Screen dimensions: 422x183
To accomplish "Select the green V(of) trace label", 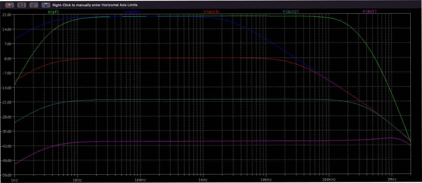I will click(x=53, y=12).
